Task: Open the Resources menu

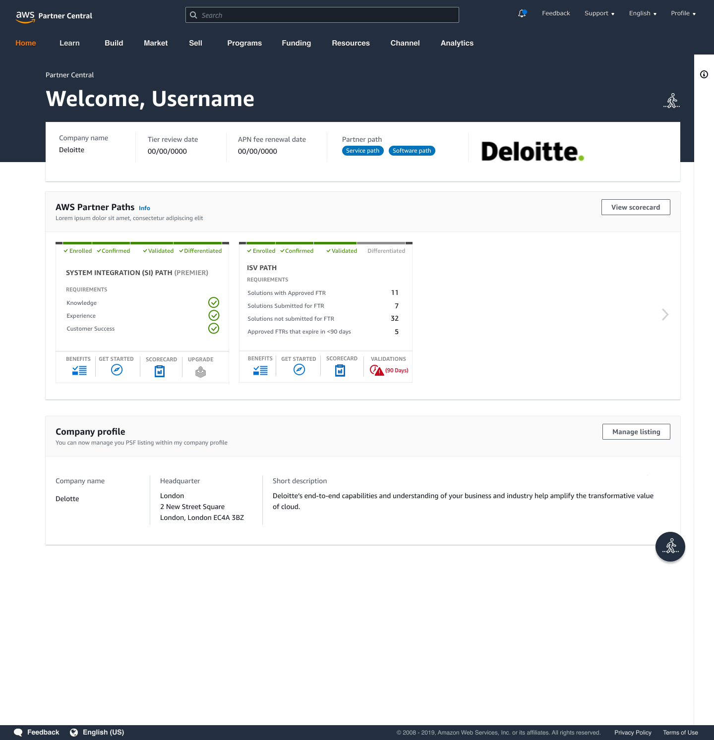Action: (351, 43)
